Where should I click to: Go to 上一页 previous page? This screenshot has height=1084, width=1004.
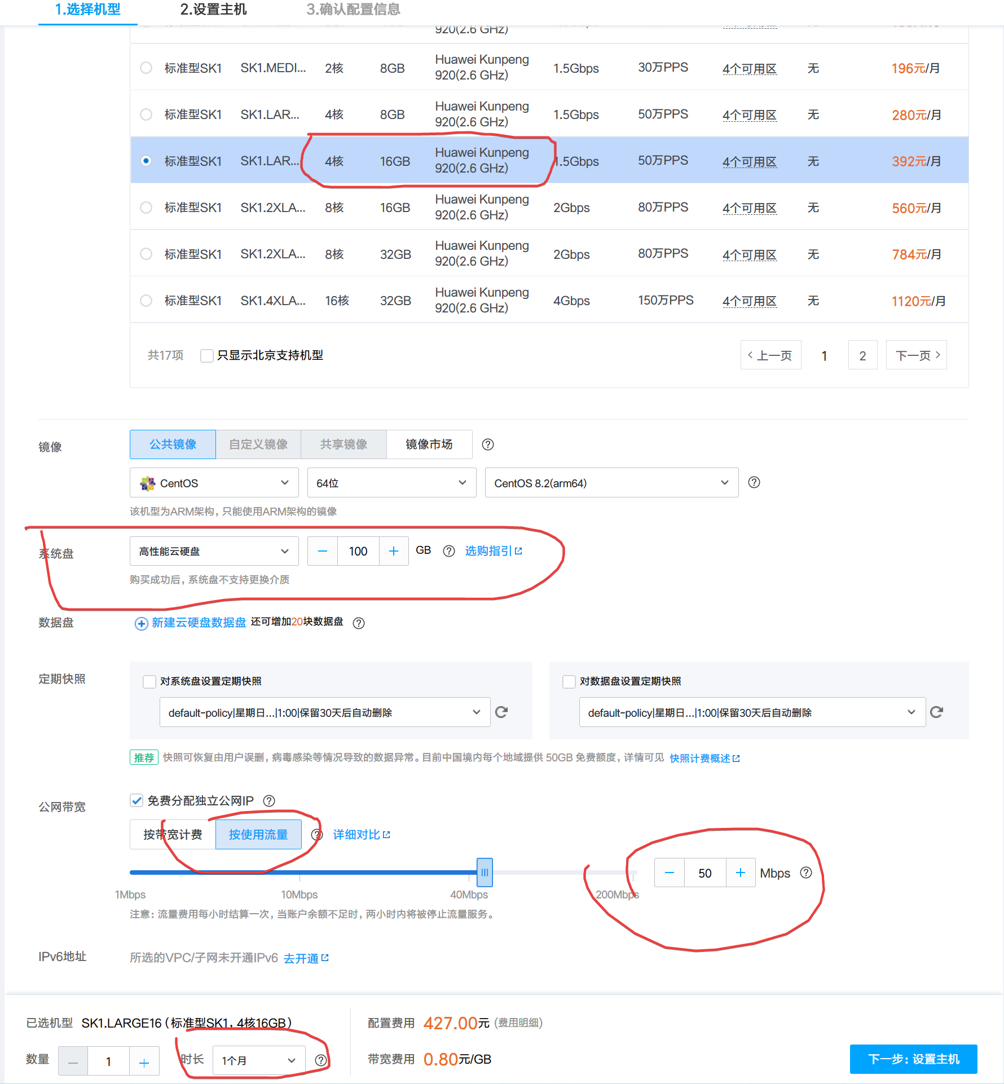click(x=770, y=355)
